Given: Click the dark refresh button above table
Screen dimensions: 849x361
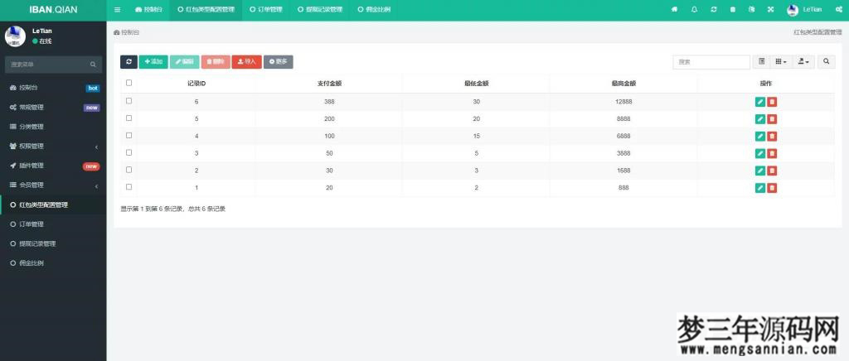Looking at the screenshot, I should coord(129,61).
